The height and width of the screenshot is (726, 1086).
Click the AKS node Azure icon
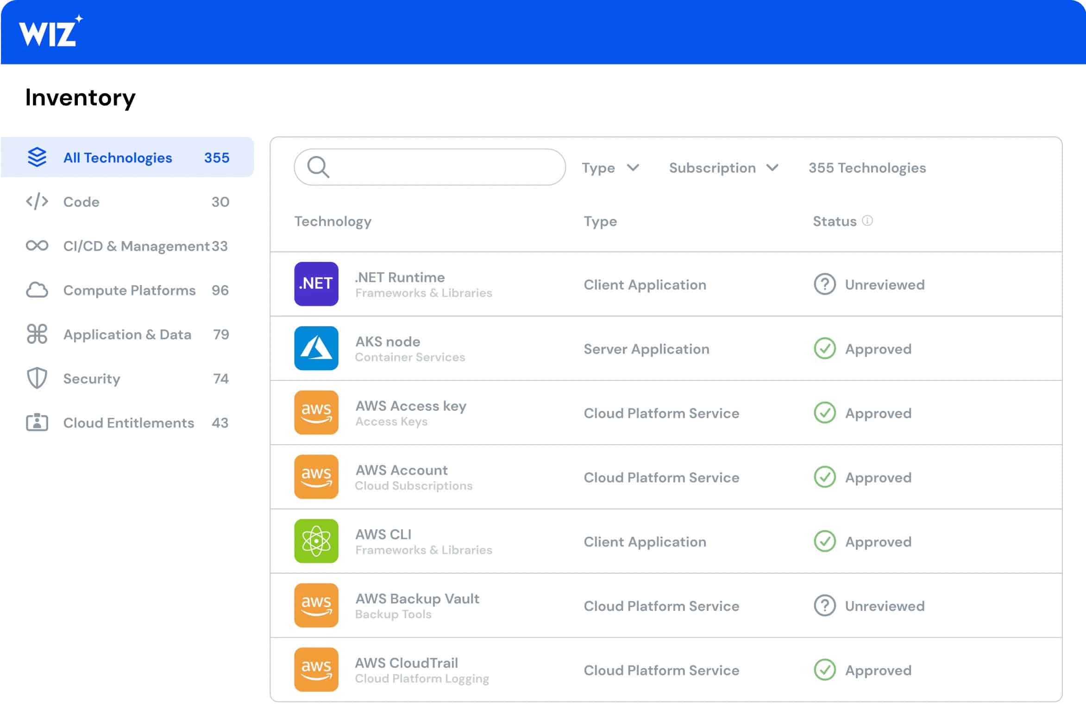tap(316, 348)
